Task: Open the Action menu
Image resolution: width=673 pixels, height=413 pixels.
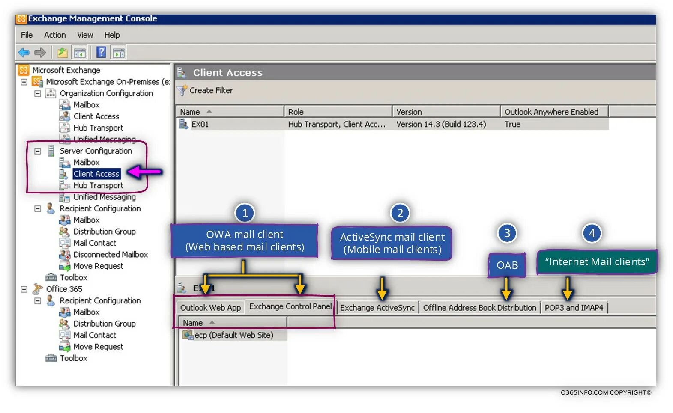Action: (55, 35)
